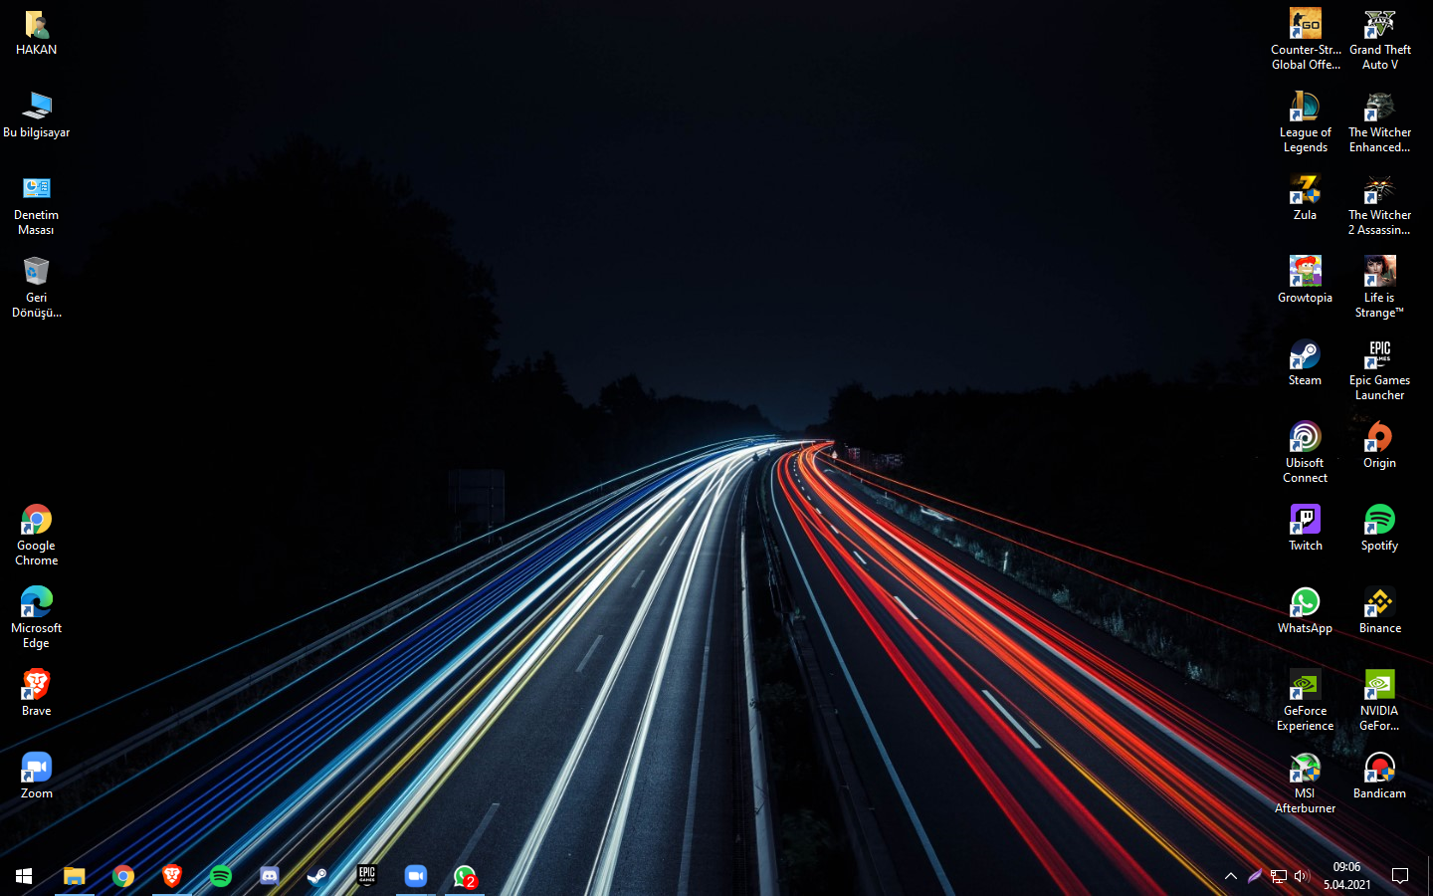The height and width of the screenshot is (896, 1433).
Task: Select the Microsoft Edge desktop shortcut
Action: [36, 618]
